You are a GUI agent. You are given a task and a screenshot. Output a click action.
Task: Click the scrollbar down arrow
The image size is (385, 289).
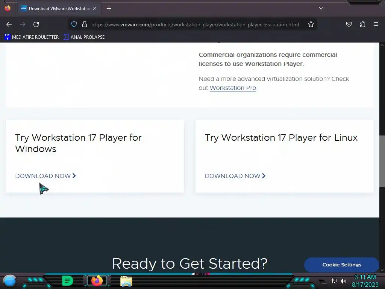click(x=382, y=270)
